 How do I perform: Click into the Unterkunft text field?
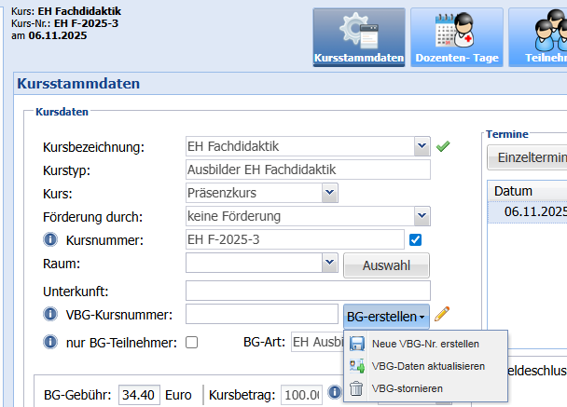tap(308, 291)
